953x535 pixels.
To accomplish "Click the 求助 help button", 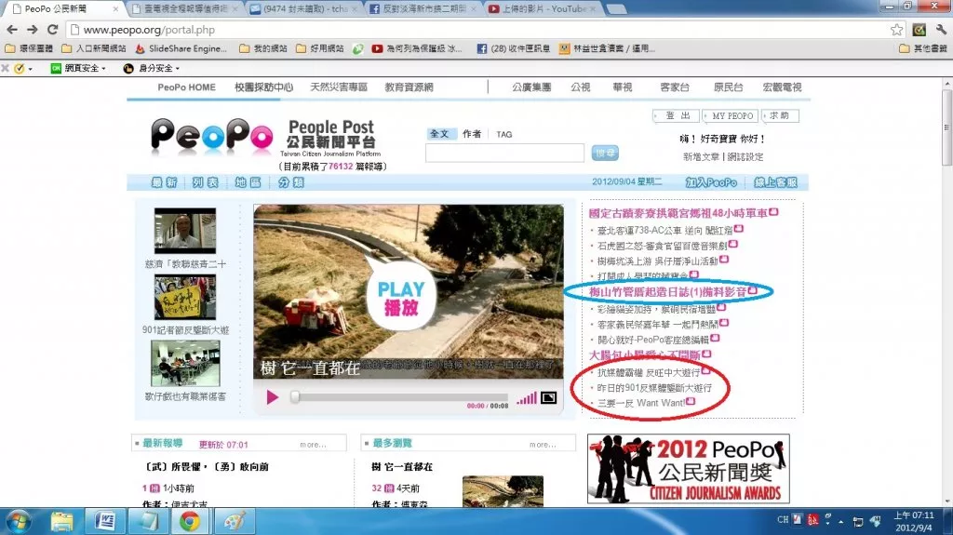I will click(780, 115).
